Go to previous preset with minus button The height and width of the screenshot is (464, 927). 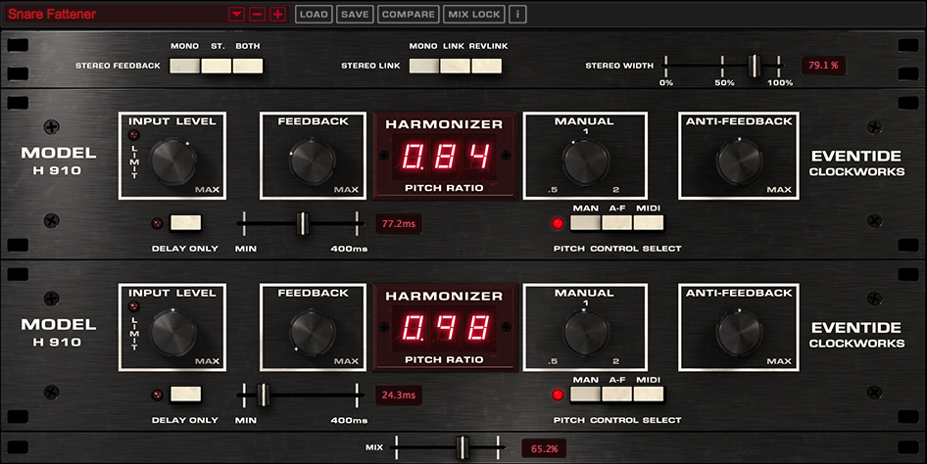coord(257,14)
